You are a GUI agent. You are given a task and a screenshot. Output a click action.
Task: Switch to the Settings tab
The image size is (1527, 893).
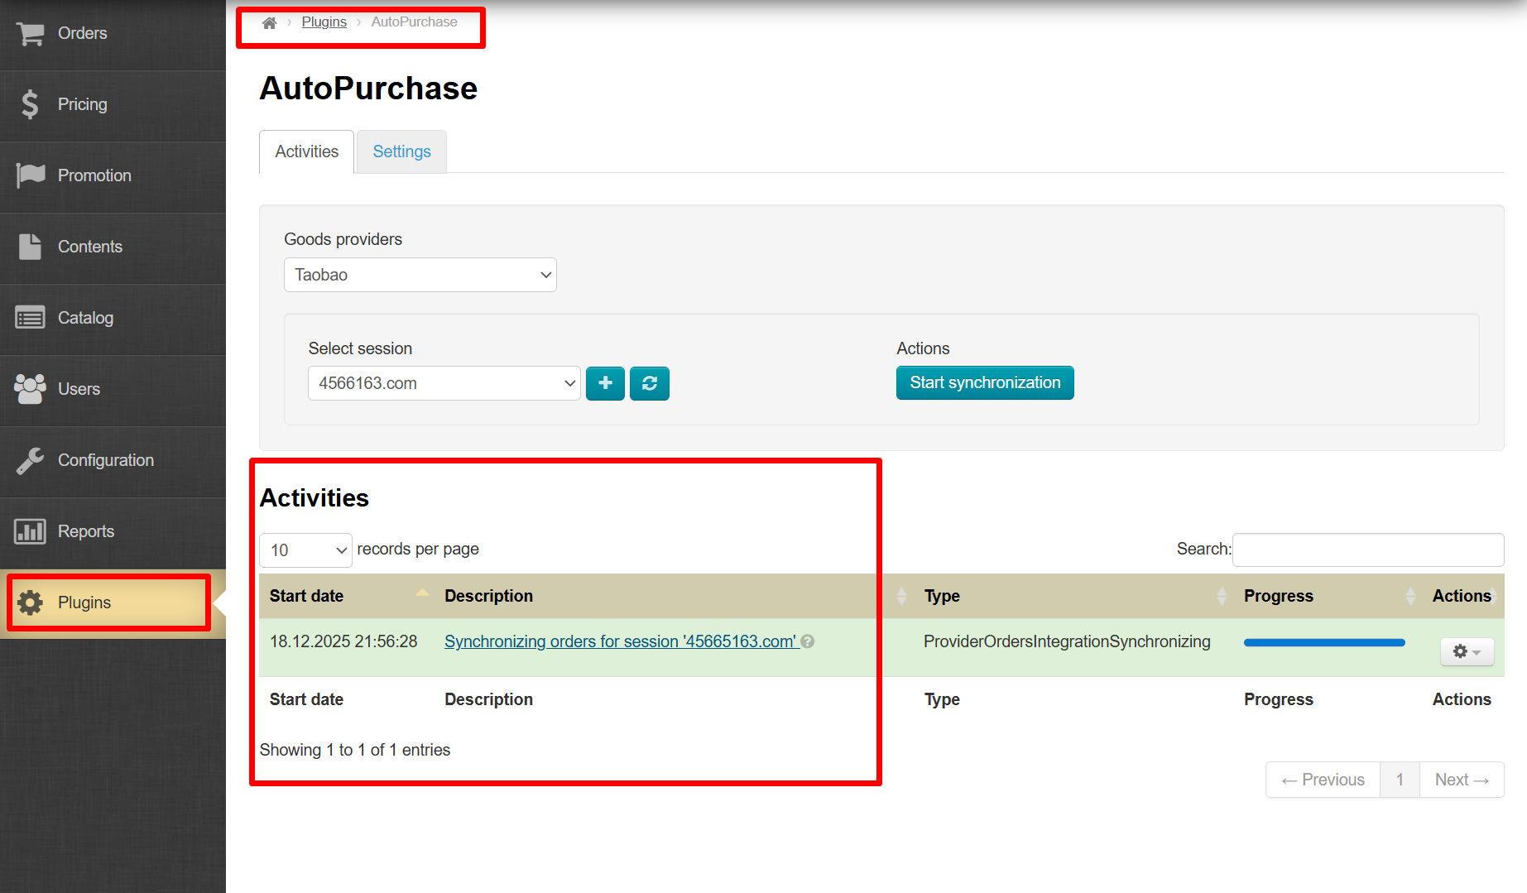coord(401,151)
